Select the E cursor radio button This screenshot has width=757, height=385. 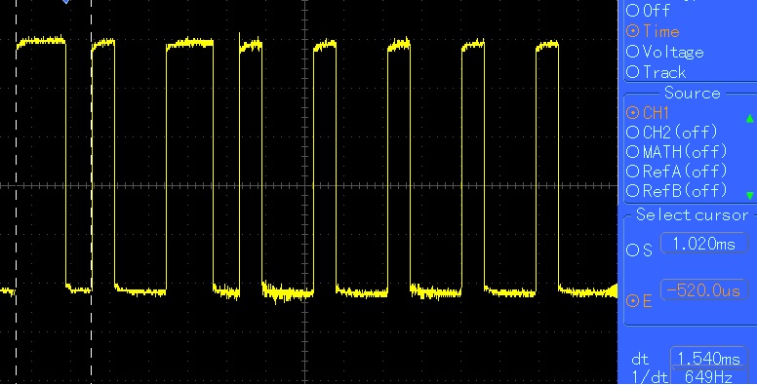pyautogui.click(x=632, y=301)
